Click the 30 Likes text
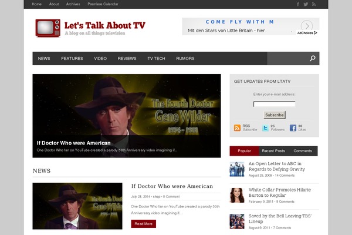Screen dimensions: 352x235 (x=302, y=127)
